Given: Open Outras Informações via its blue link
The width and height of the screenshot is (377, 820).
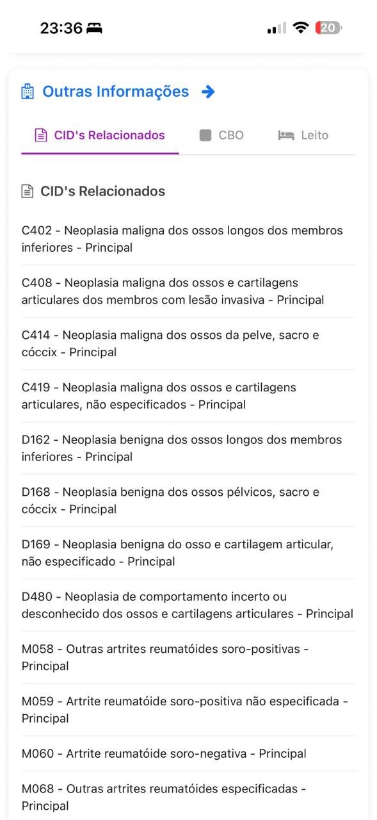Looking at the screenshot, I should (x=114, y=92).
